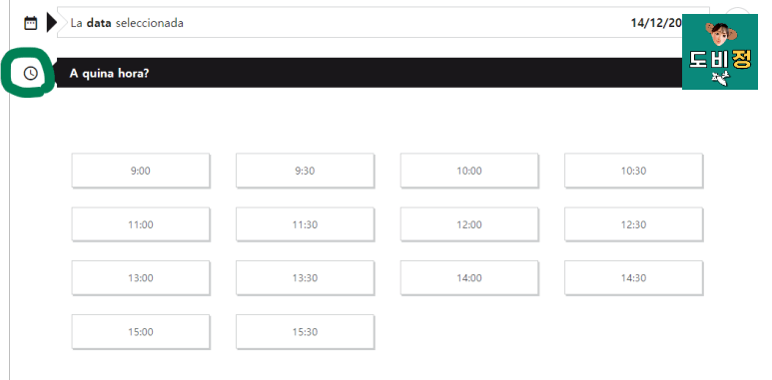Pick the 11:30 appointment time
This screenshot has height=380, width=772.
[306, 224]
